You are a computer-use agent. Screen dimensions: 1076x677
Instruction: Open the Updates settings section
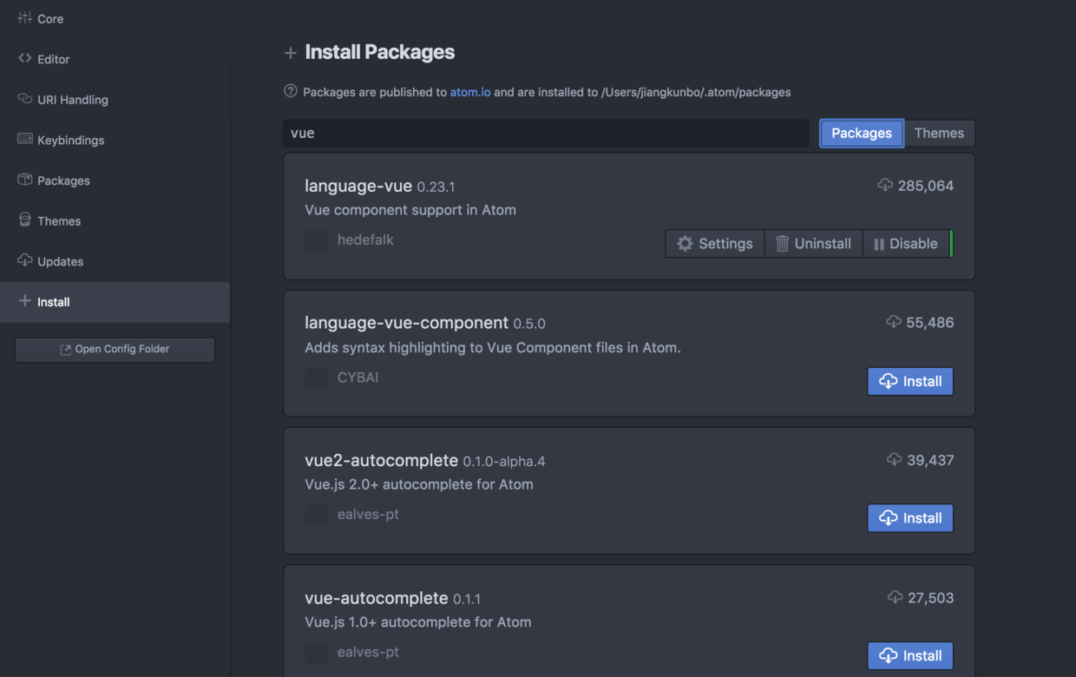pos(61,261)
